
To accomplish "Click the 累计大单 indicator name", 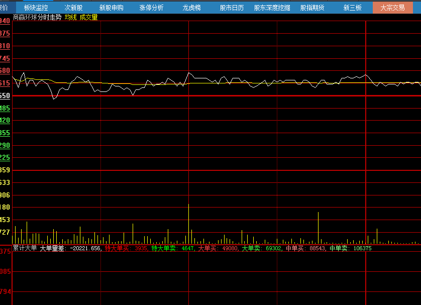I will 25,248.
